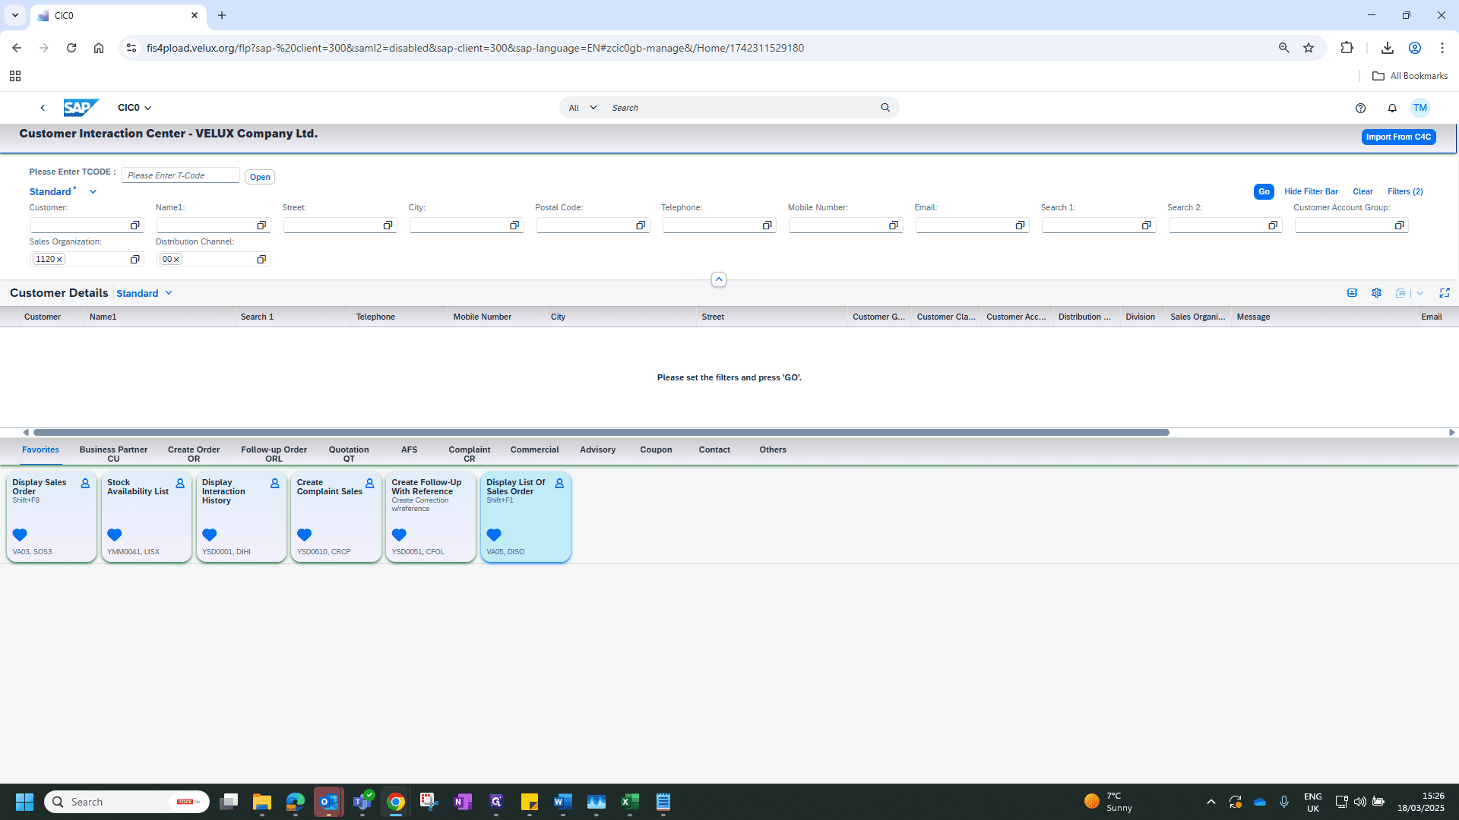Click the horizontal table scrollbar
1459x820 pixels.
[x=600, y=432]
